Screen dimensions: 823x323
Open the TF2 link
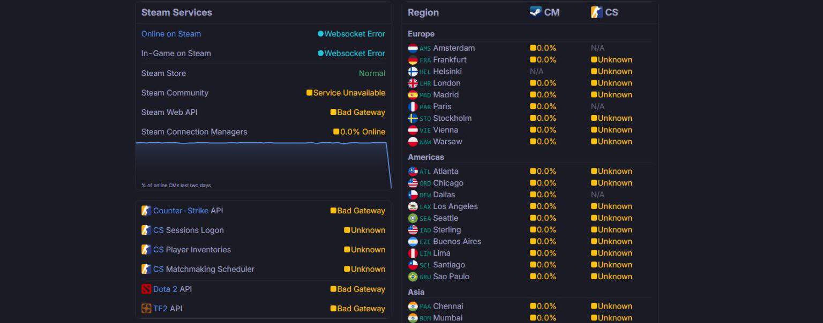tap(160, 309)
